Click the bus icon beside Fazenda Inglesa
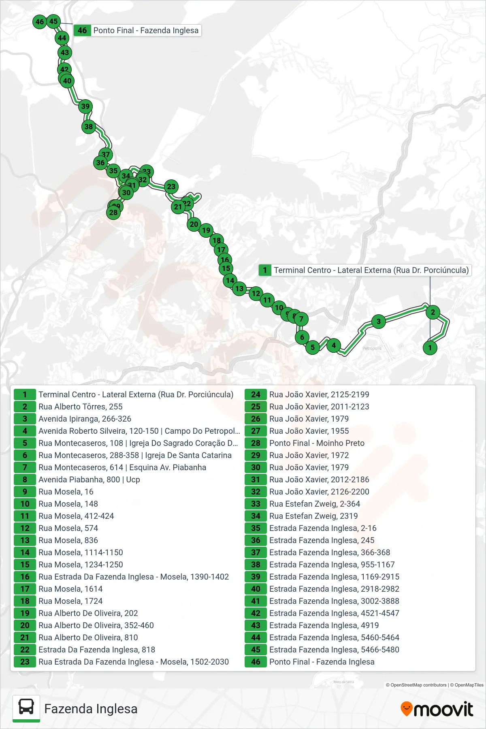This screenshot has width=486, height=729. coord(26,708)
